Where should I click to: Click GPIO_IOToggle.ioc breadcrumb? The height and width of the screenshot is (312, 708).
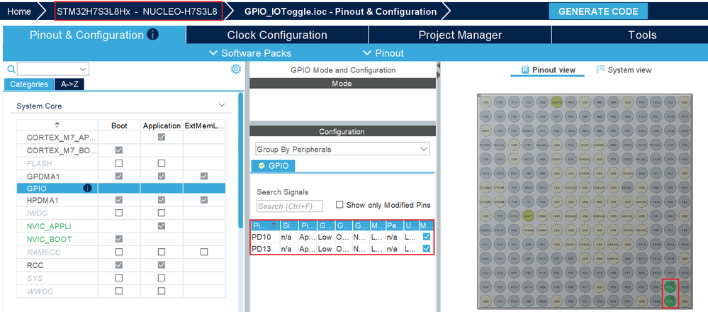(x=340, y=12)
